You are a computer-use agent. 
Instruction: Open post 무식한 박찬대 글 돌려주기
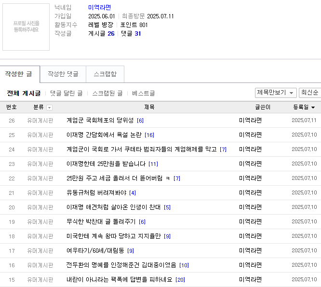coord(101,222)
